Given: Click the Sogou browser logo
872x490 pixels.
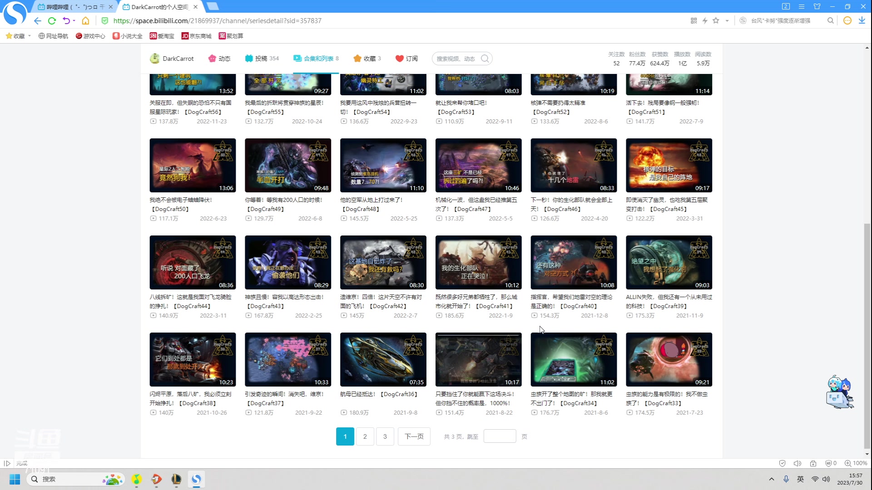Looking at the screenshot, I should click(15, 13).
